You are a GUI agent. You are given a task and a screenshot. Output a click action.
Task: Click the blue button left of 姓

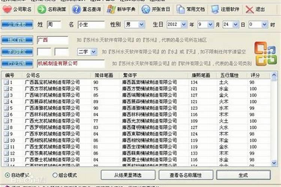tap(17, 25)
